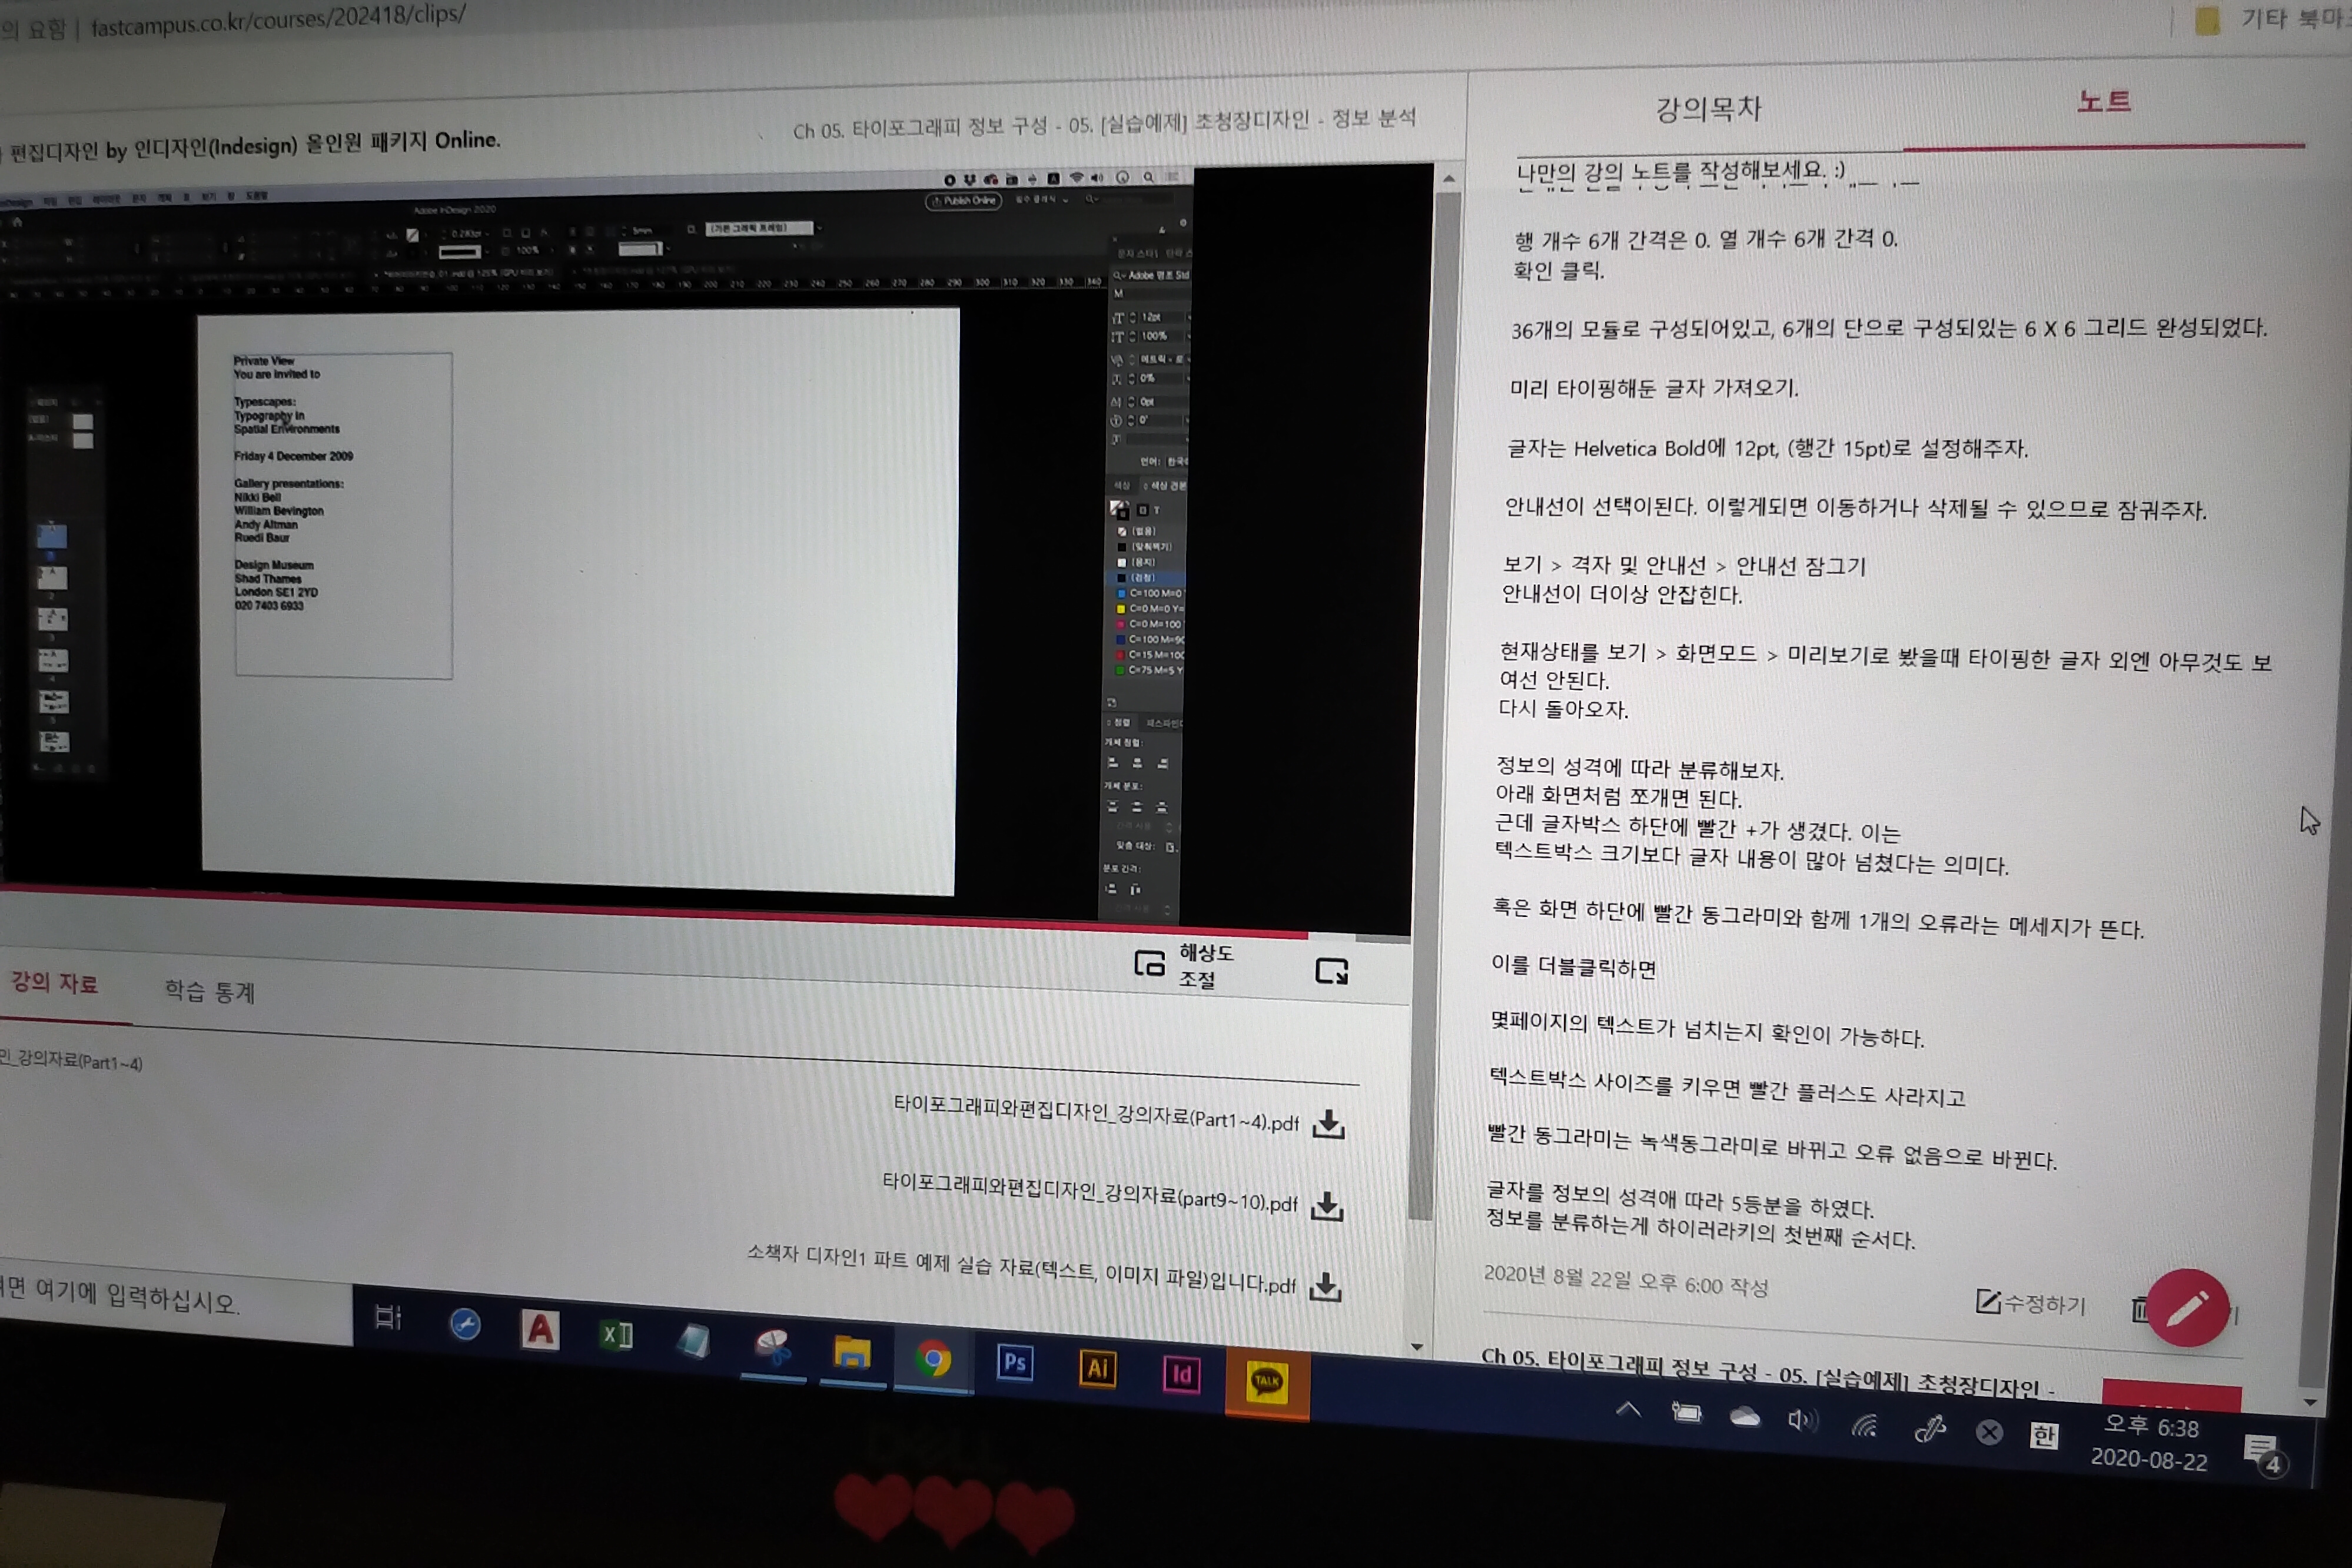Toggle the 한 Korean IME indicator
The height and width of the screenshot is (1568, 2352).
pyautogui.click(x=2043, y=1436)
